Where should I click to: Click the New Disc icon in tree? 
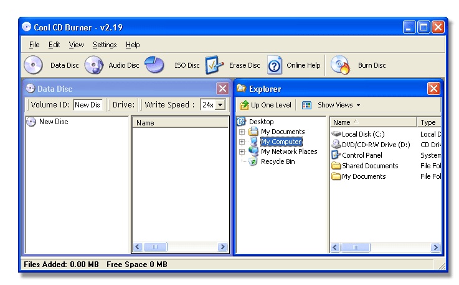click(x=31, y=122)
